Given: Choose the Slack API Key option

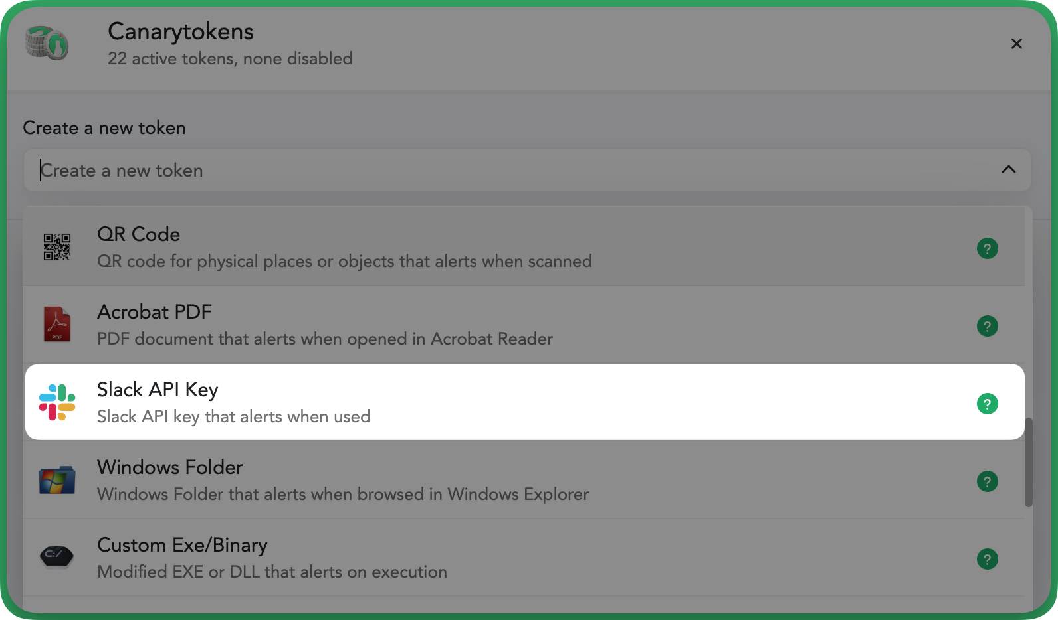Looking at the screenshot, I should (524, 402).
